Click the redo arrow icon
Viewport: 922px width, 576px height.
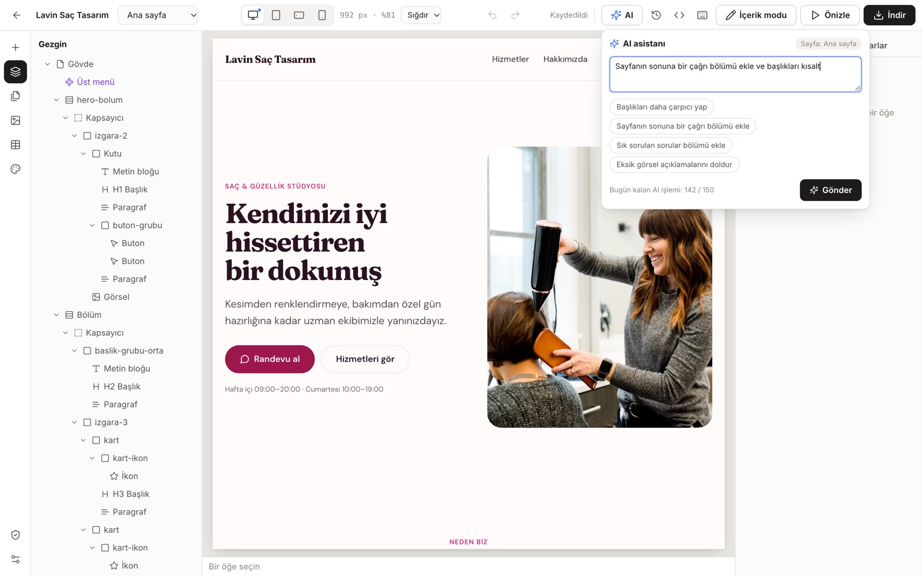[x=515, y=15]
